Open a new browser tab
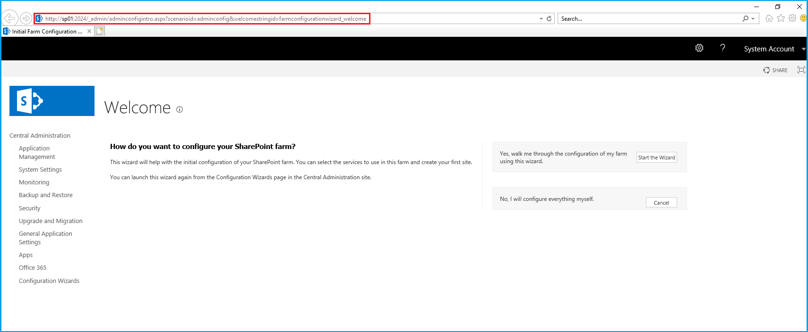The width and height of the screenshot is (808, 332). 99,31
